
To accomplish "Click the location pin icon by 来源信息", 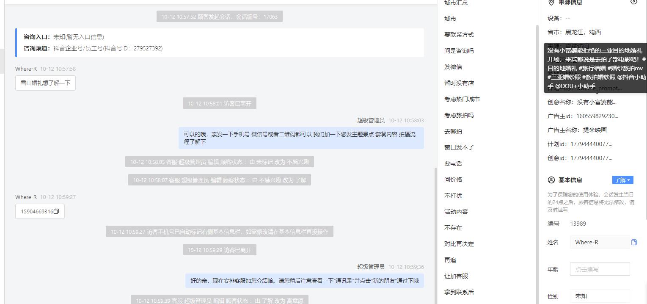I will [551, 2].
